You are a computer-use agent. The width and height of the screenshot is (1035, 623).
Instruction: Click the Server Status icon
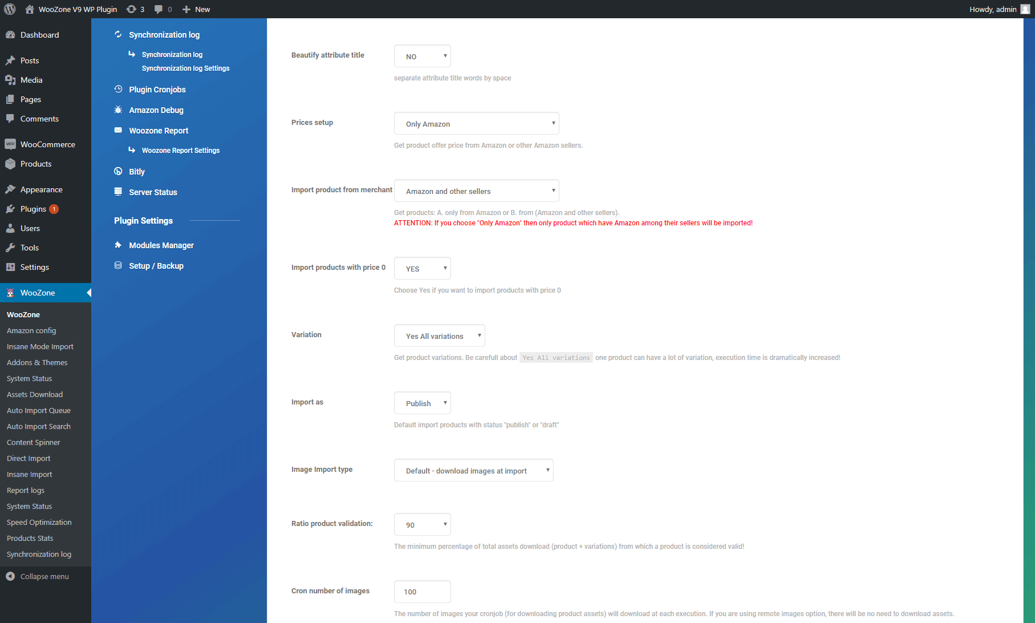click(x=118, y=192)
